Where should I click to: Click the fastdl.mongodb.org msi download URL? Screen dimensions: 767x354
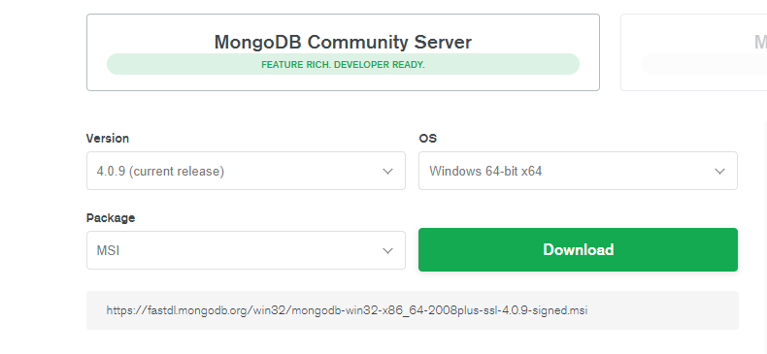(347, 310)
